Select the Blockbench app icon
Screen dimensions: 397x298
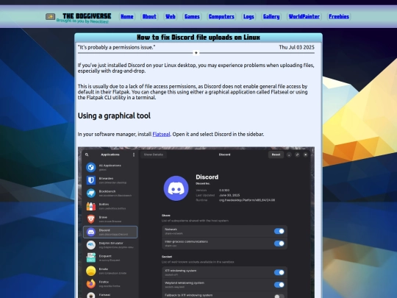point(91,193)
